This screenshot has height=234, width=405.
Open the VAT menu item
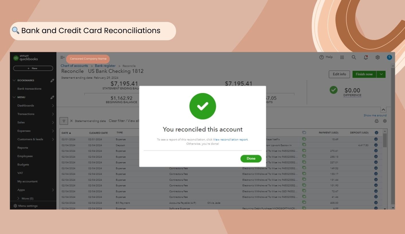[20, 173]
